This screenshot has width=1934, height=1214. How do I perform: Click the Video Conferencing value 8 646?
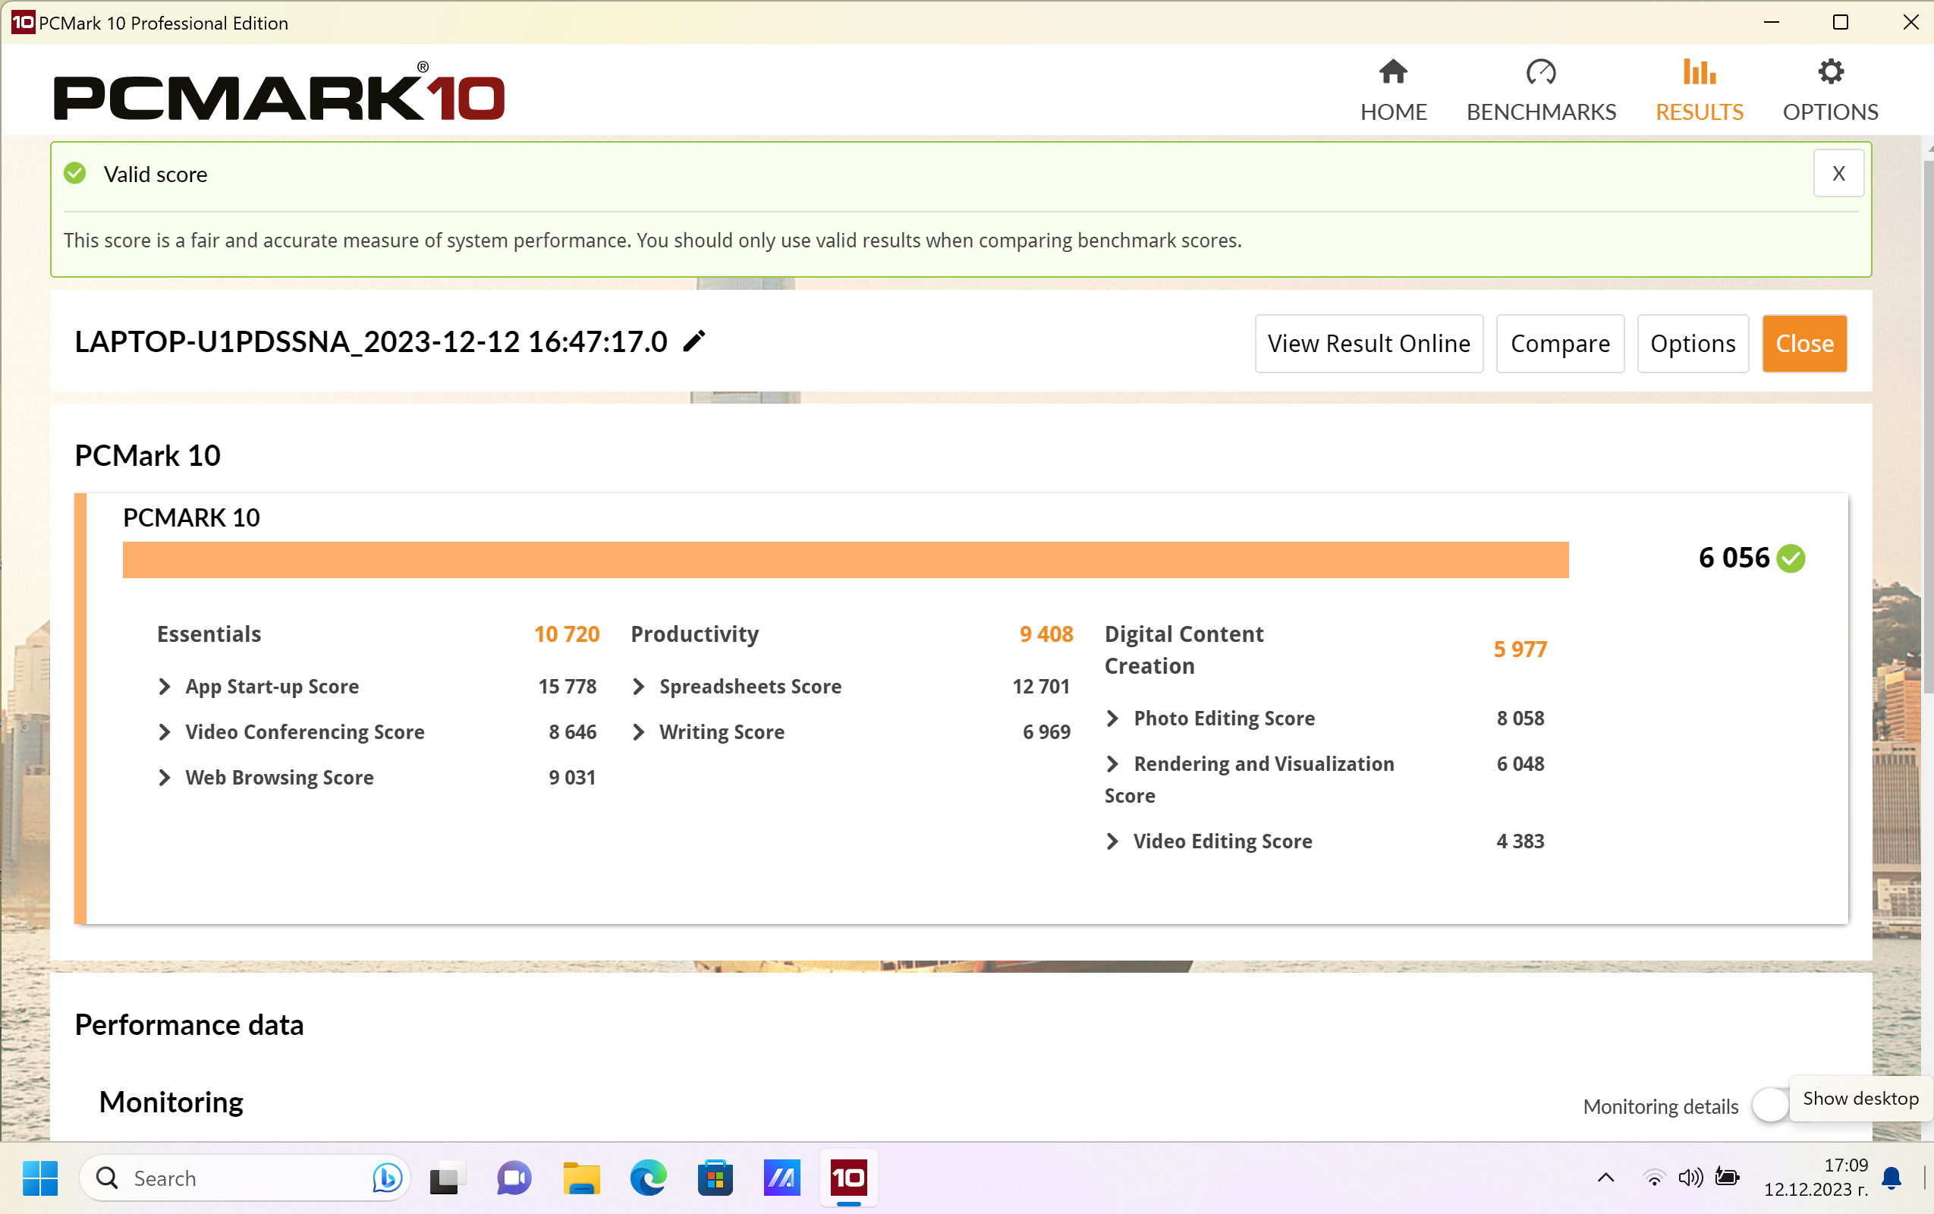tap(572, 732)
